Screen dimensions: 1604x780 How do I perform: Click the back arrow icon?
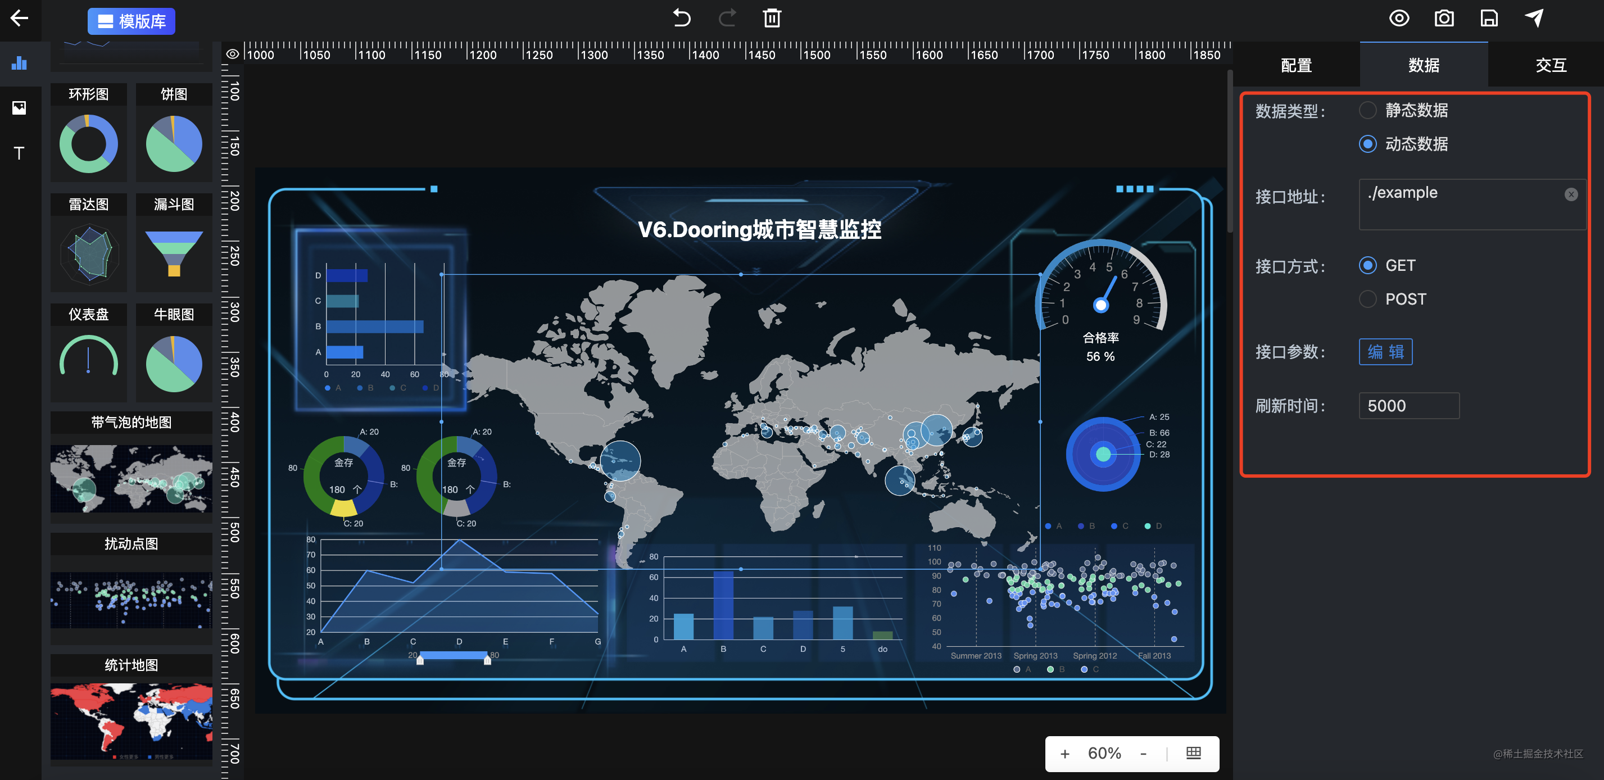pyautogui.click(x=19, y=18)
